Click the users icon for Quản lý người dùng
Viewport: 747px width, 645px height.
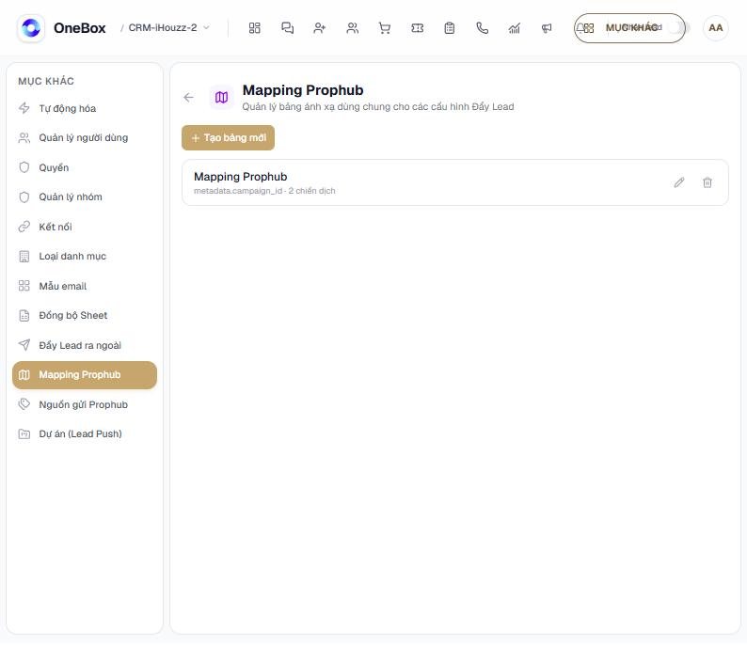point(24,138)
